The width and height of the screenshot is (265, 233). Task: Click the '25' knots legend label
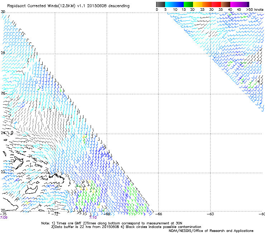point(202,10)
